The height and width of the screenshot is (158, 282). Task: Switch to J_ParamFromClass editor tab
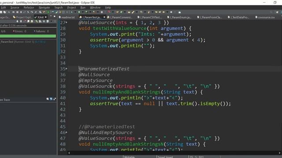coord(210,17)
